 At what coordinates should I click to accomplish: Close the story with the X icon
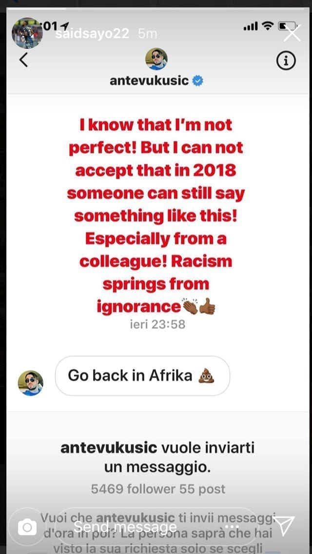[292, 34]
